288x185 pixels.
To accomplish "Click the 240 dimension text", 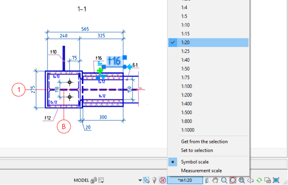I will [x=64, y=36].
